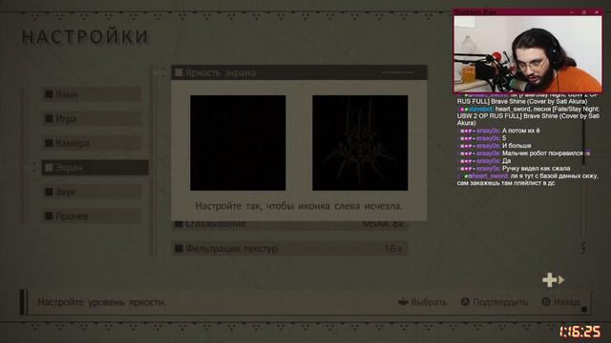Viewport: 611px width, 343px height.
Task: Click the square icon beside Язык
Action: [49, 94]
